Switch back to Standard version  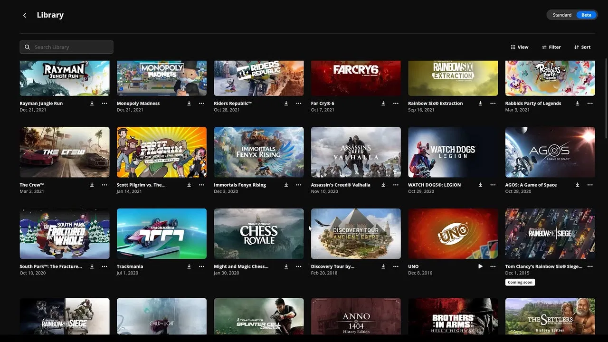pyautogui.click(x=561, y=15)
